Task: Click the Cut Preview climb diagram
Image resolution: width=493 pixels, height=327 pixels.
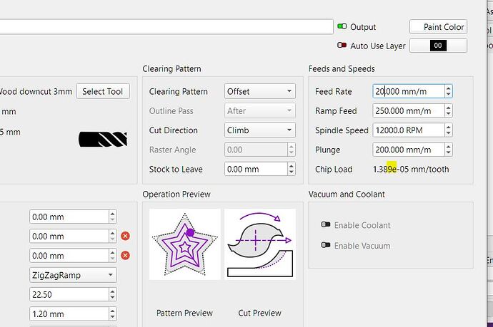Action: 259,244
